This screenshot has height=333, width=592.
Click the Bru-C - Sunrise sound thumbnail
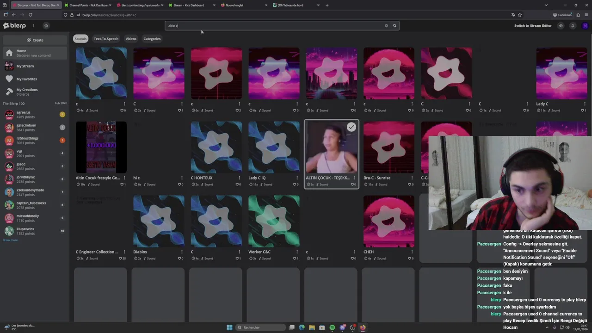pyautogui.click(x=389, y=147)
